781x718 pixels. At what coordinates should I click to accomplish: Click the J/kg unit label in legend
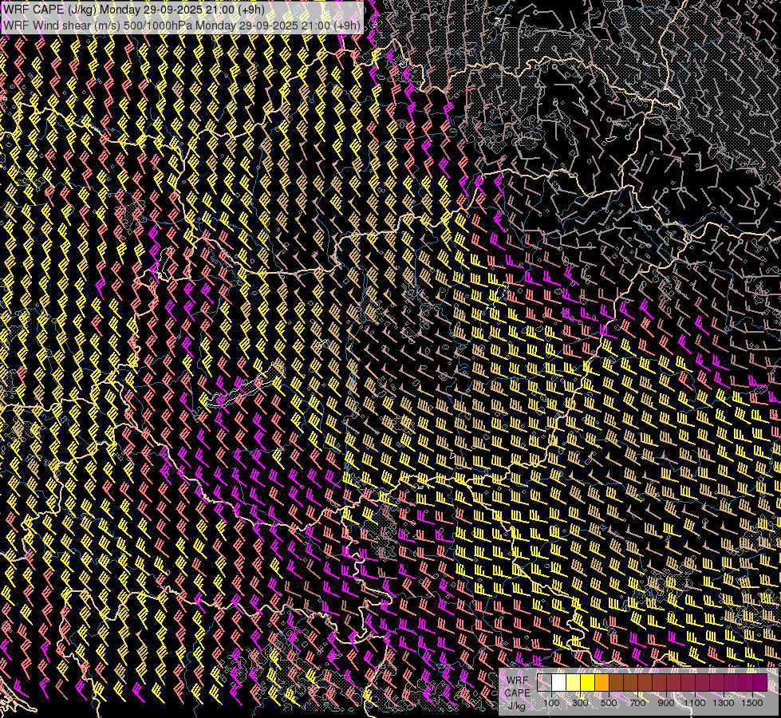(x=517, y=705)
